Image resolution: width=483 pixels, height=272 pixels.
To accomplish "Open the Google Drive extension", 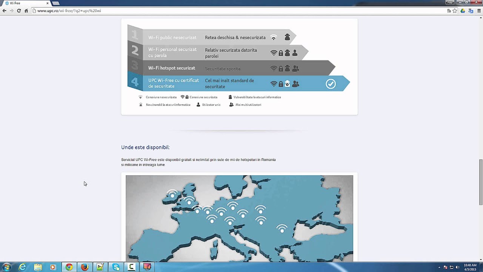I will coord(463,11).
